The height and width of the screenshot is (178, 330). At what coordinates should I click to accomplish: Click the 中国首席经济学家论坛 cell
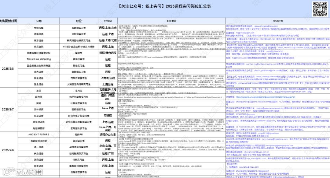tap(39, 53)
